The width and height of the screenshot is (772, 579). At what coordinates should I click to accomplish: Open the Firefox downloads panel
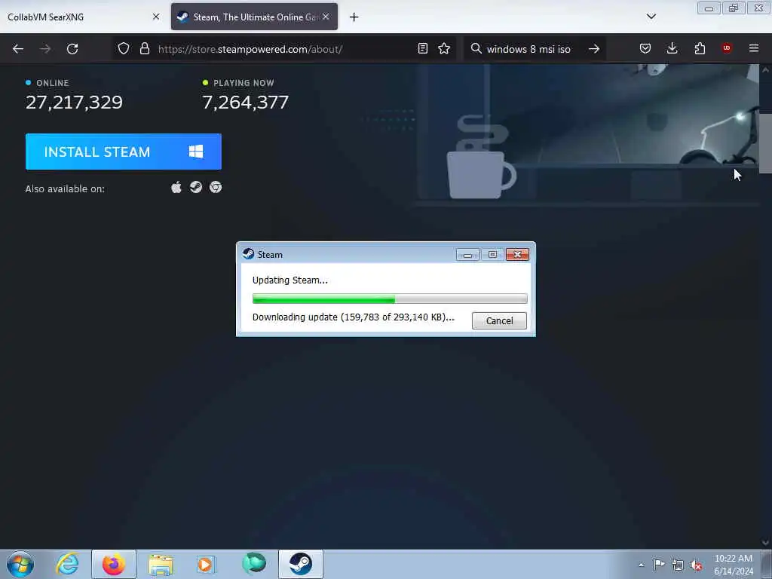tap(672, 49)
